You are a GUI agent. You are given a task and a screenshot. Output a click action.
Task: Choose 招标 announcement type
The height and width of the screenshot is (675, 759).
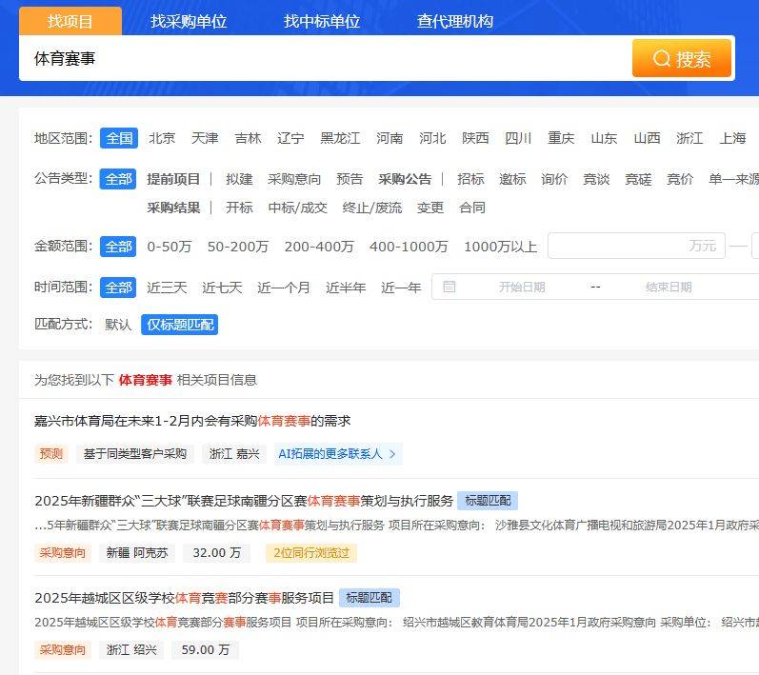[470, 179]
